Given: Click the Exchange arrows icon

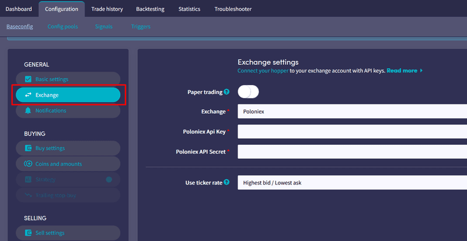Looking at the screenshot, I should (x=28, y=95).
